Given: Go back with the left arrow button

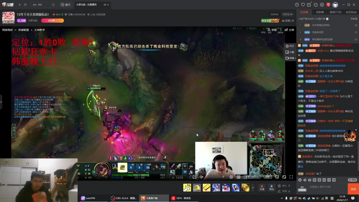Looking at the screenshot, I should 20,5.
